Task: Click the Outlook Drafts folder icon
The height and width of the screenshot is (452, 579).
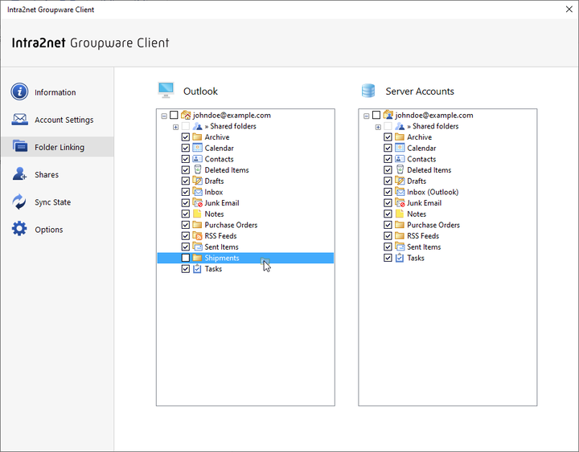Action: 198,181
